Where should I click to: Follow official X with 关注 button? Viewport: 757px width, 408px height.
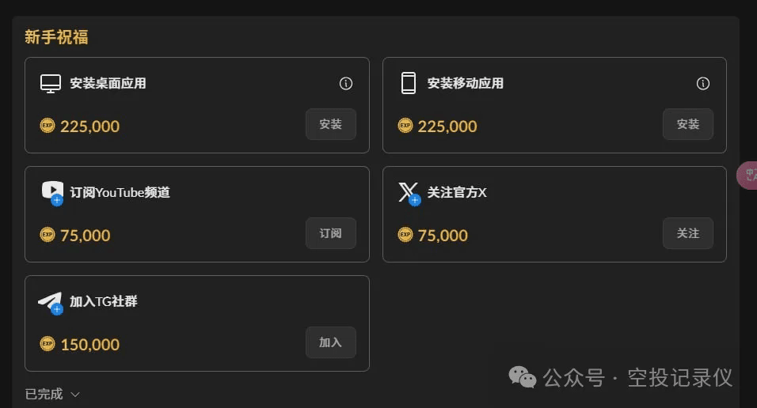click(x=688, y=233)
